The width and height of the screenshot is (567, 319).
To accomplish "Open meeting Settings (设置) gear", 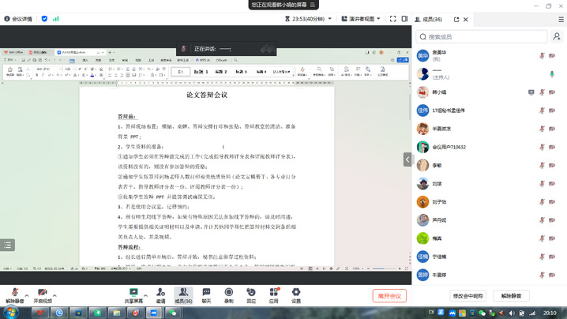I will click(296, 294).
